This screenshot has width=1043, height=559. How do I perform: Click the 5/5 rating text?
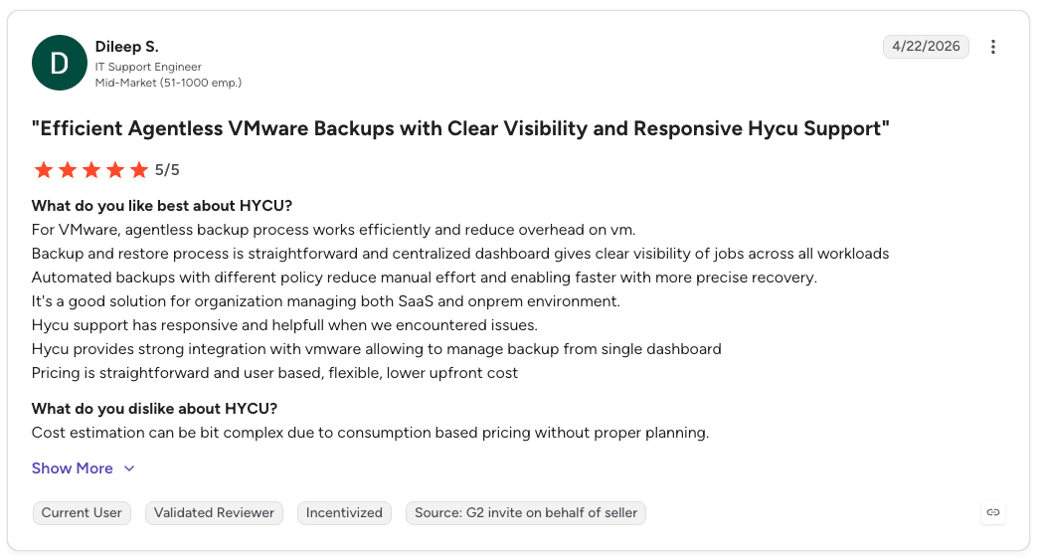tap(167, 170)
